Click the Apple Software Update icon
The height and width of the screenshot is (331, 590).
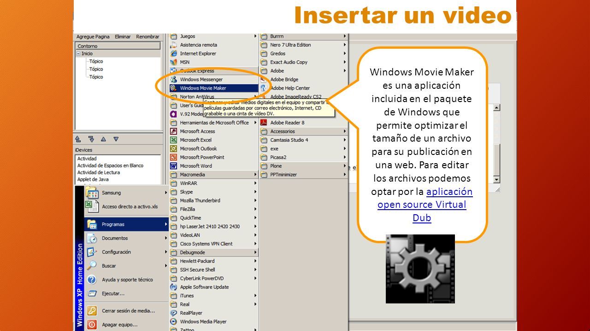click(x=174, y=287)
